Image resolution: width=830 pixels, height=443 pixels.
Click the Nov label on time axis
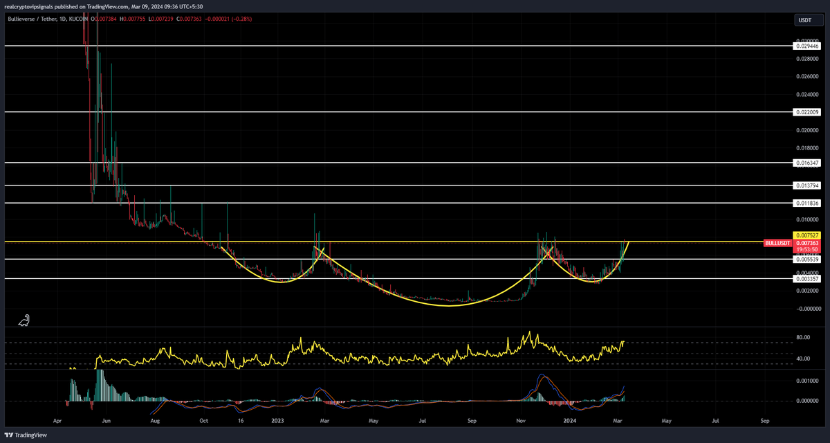522,420
